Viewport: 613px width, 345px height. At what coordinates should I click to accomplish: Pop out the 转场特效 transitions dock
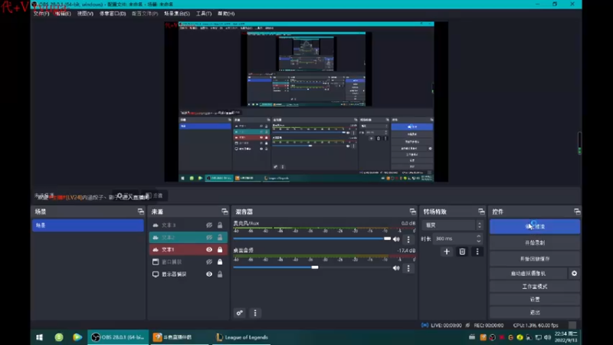[481, 212]
